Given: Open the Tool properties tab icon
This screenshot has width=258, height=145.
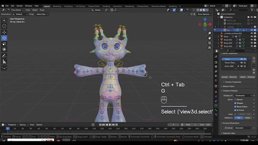Looking at the screenshot, I should 216,56.
